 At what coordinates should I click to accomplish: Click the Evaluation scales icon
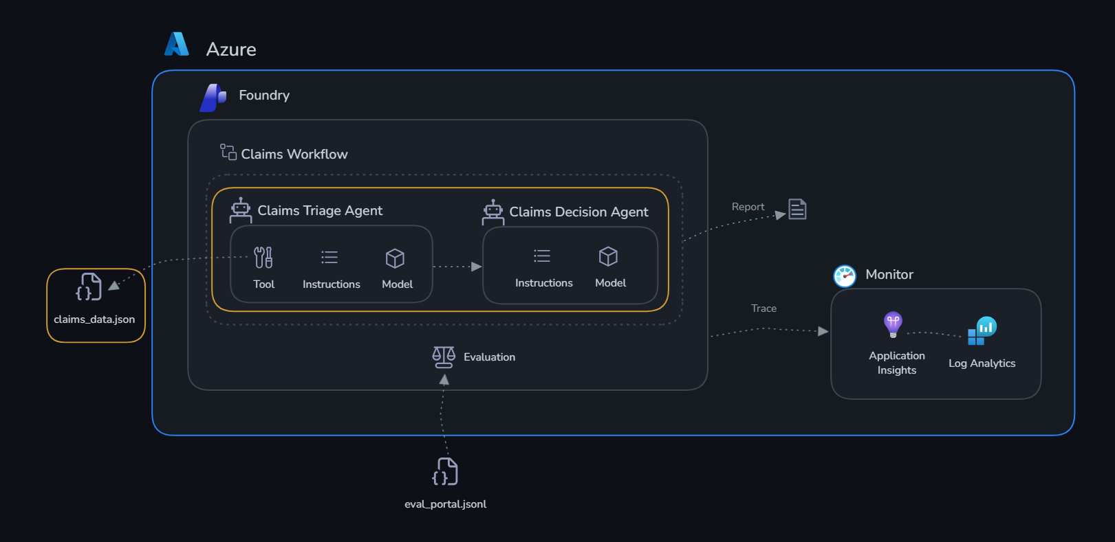click(x=444, y=357)
